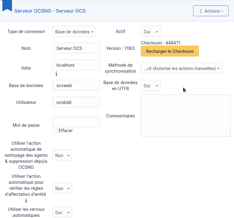Open the agent cleanup automatic action dropdown
Viewport: 234px width, 218px height.
[62, 155]
